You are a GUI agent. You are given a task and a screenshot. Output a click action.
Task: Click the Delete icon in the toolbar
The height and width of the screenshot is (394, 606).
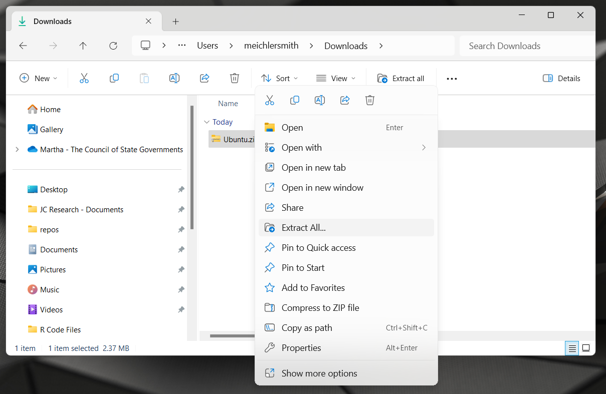[234, 78]
